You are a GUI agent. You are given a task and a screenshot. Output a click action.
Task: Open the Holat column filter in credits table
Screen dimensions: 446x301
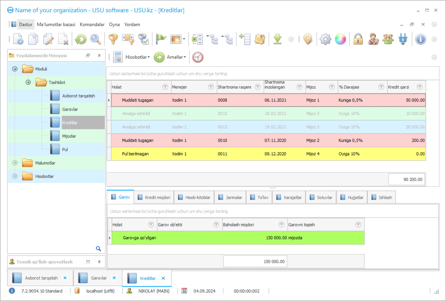pyautogui.click(x=165, y=87)
